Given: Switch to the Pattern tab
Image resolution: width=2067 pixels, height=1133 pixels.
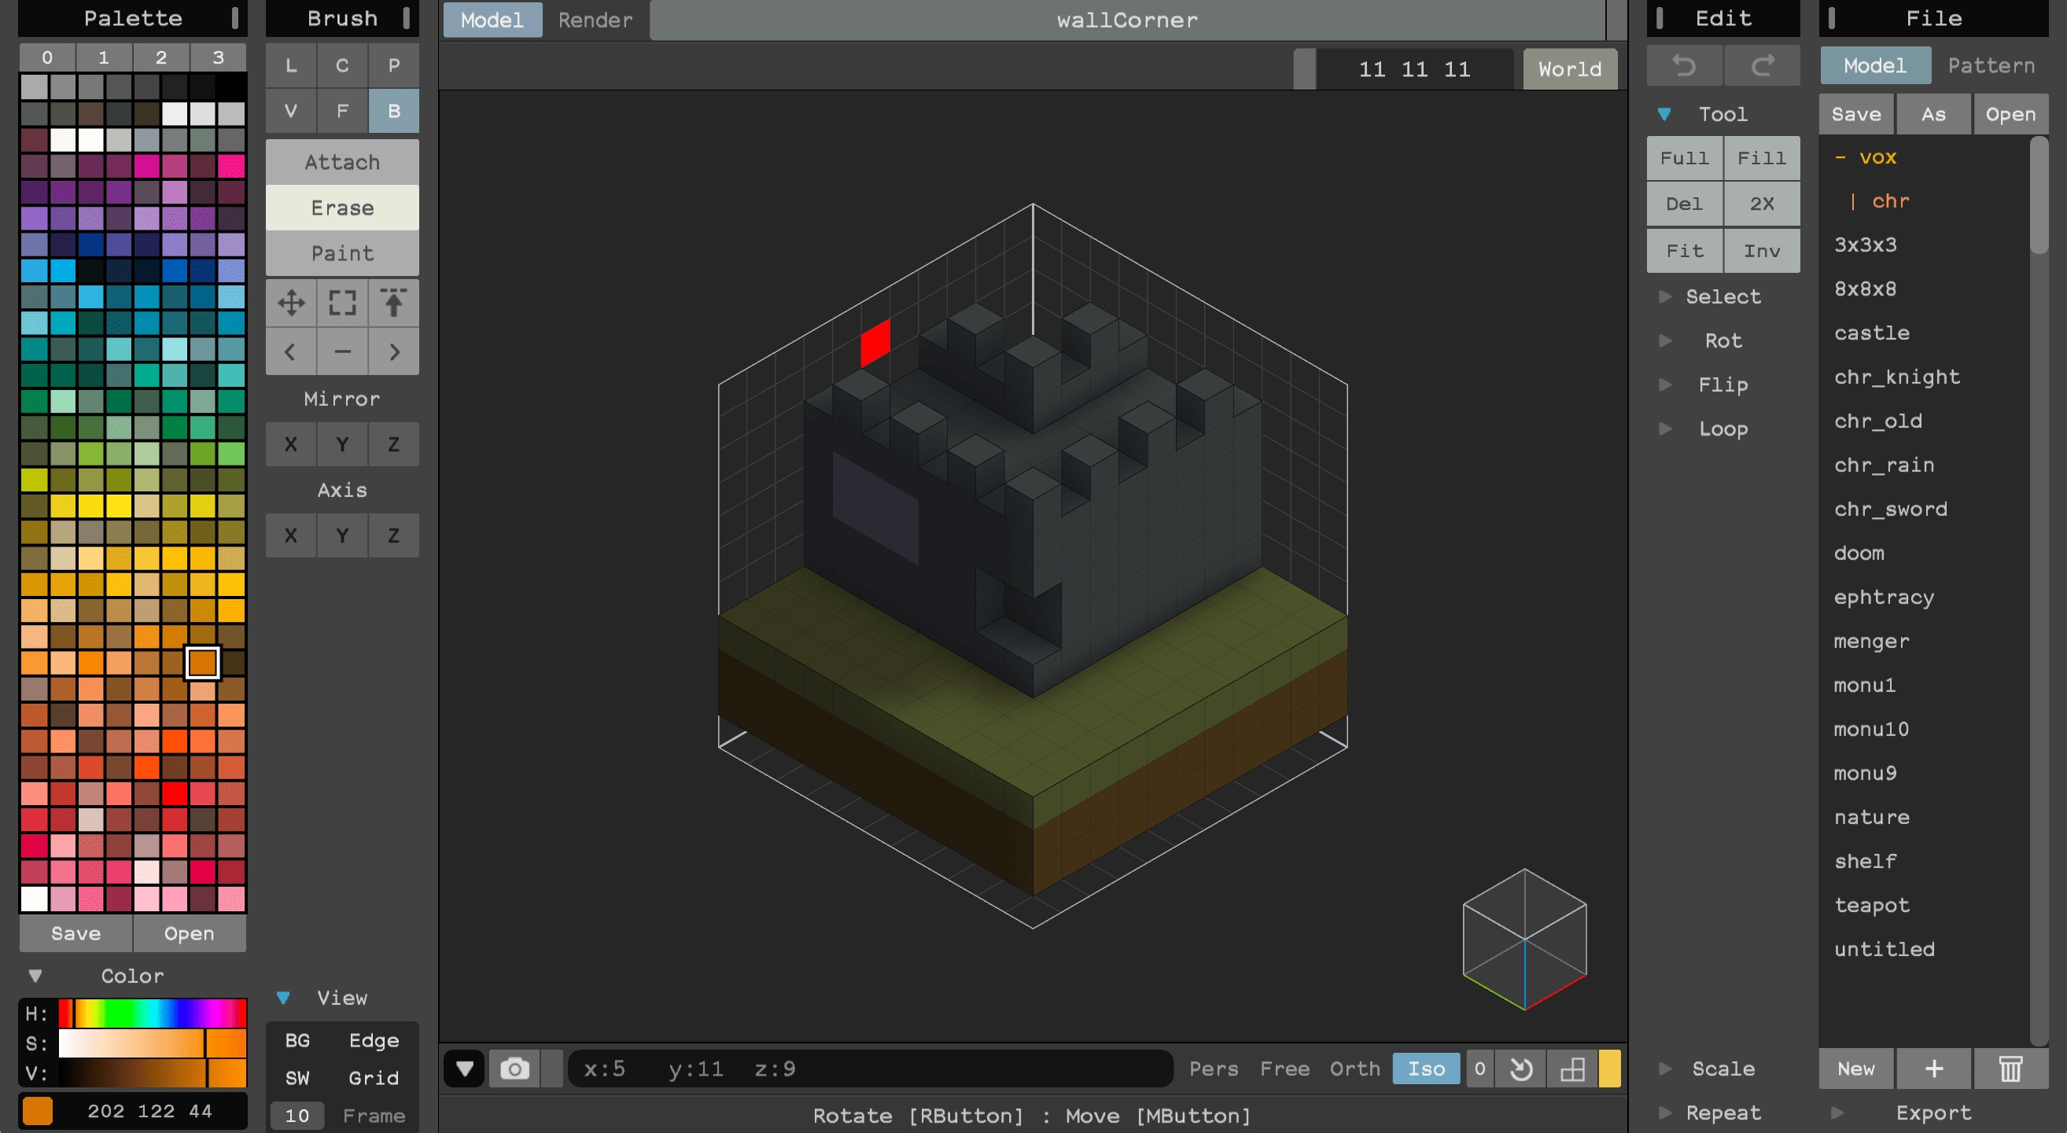Looking at the screenshot, I should tap(1991, 66).
